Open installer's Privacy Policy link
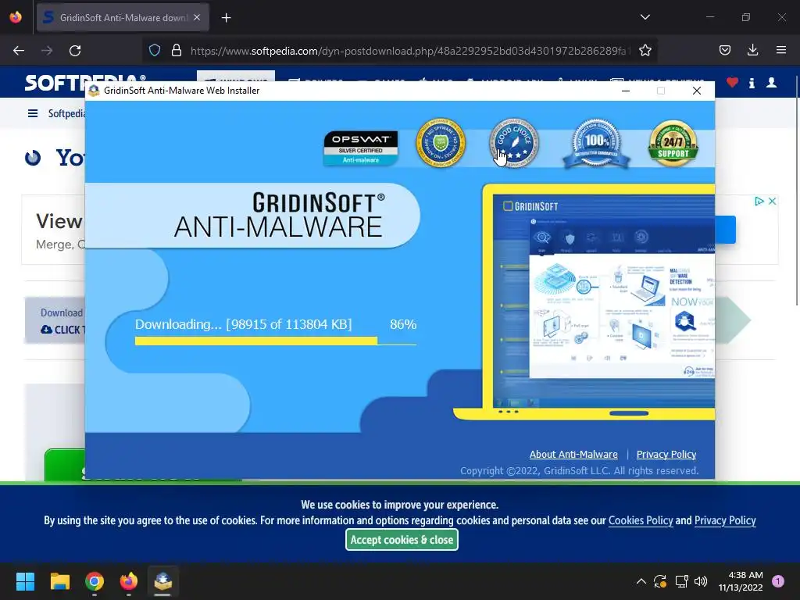This screenshot has width=800, height=600. [666, 454]
